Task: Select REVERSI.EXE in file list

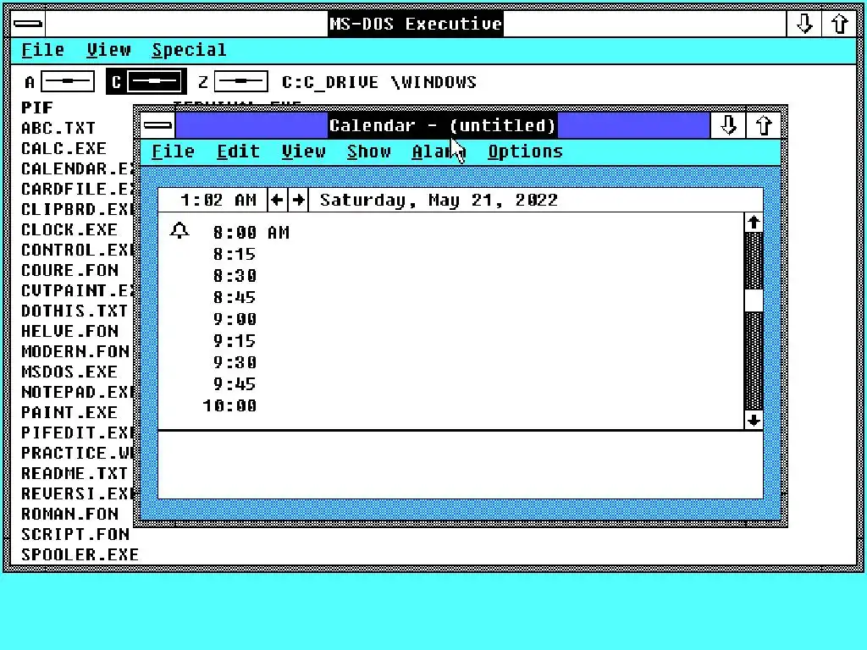Action: pyautogui.click(x=77, y=493)
